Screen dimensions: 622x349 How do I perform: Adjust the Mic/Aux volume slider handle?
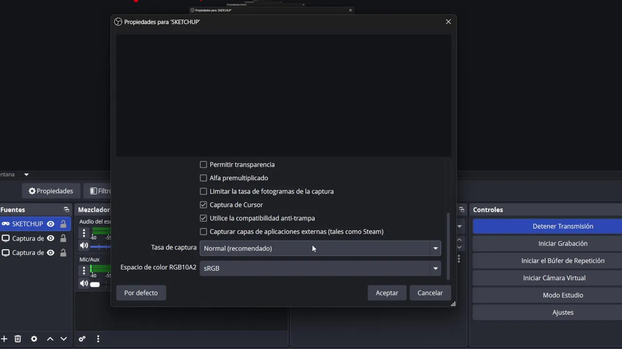click(95, 284)
